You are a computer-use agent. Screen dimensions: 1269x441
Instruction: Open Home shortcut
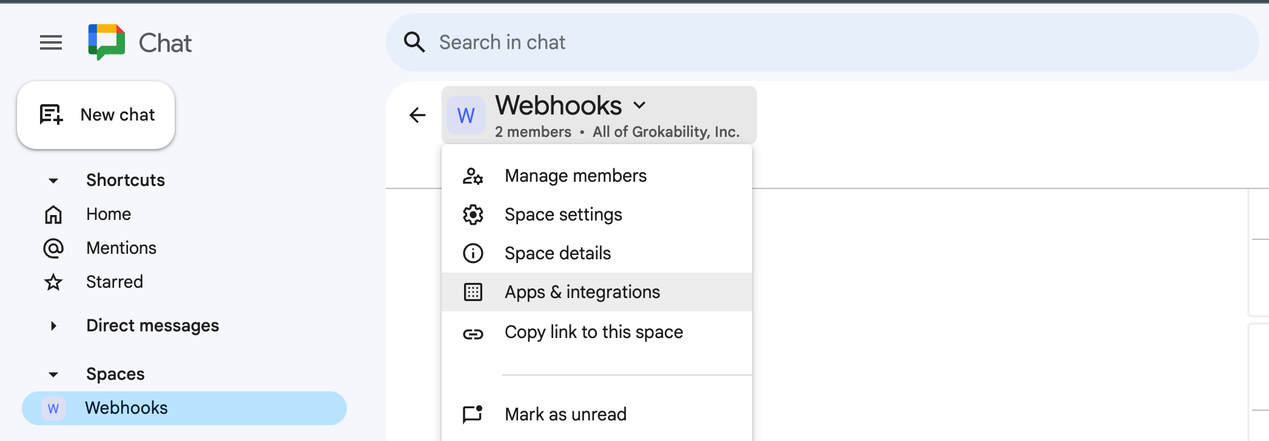point(108,214)
